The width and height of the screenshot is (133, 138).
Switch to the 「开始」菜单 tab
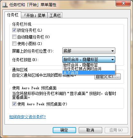(x=34, y=15)
